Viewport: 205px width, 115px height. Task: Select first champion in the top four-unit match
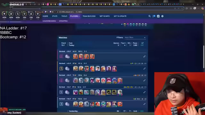(x=76, y=57)
